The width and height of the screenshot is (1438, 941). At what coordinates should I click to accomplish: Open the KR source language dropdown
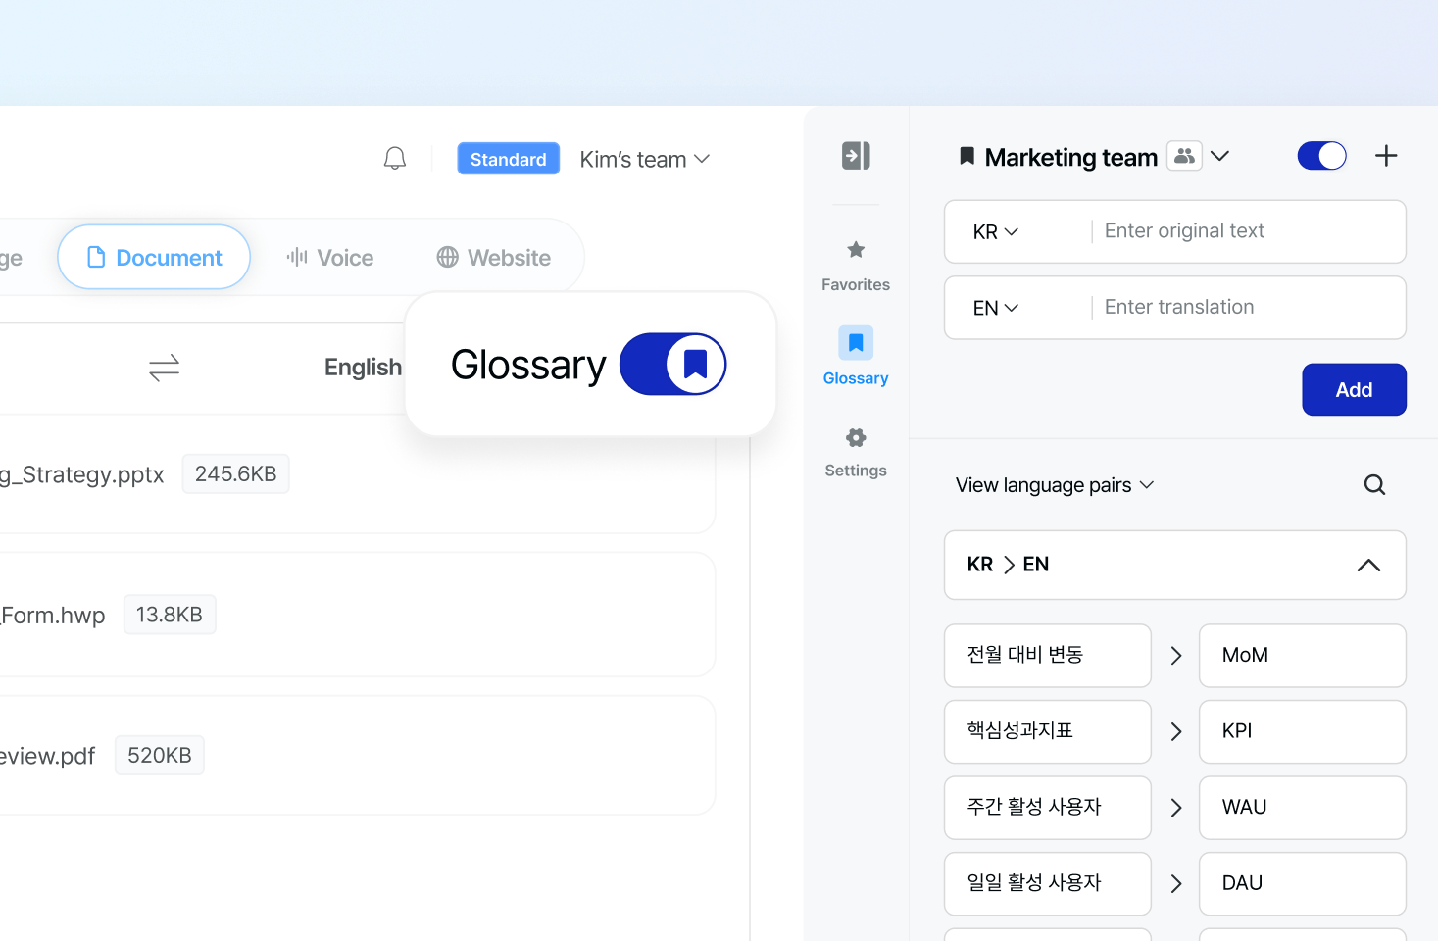coord(996,232)
